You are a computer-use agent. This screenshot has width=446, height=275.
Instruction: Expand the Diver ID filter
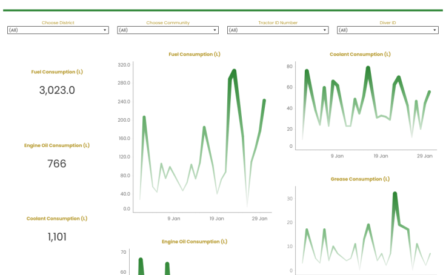point(388,30)
